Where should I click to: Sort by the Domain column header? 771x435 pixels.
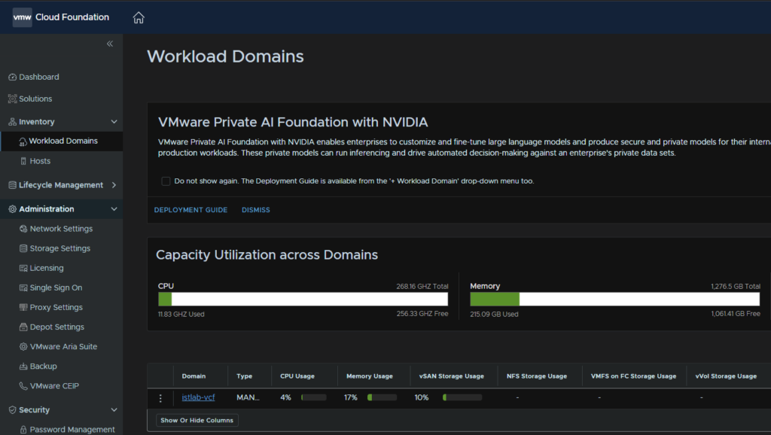click(194, 376)
